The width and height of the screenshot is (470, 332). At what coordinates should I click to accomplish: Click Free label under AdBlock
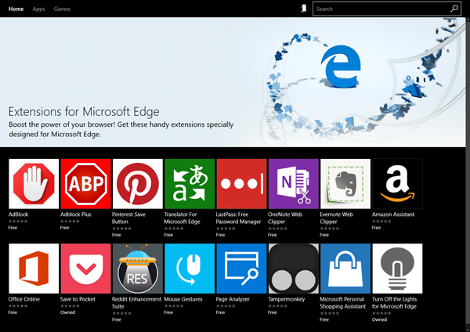point(13,227)
